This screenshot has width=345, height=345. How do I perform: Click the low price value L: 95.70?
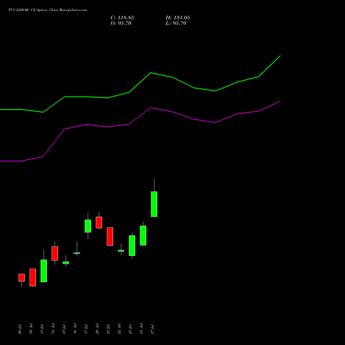(176, 23)
